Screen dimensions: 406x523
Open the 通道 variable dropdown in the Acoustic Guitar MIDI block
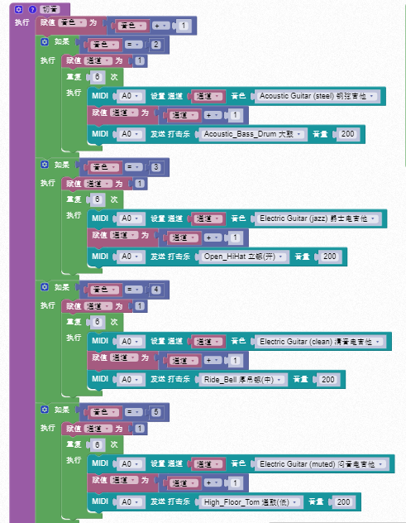[208, 96]
